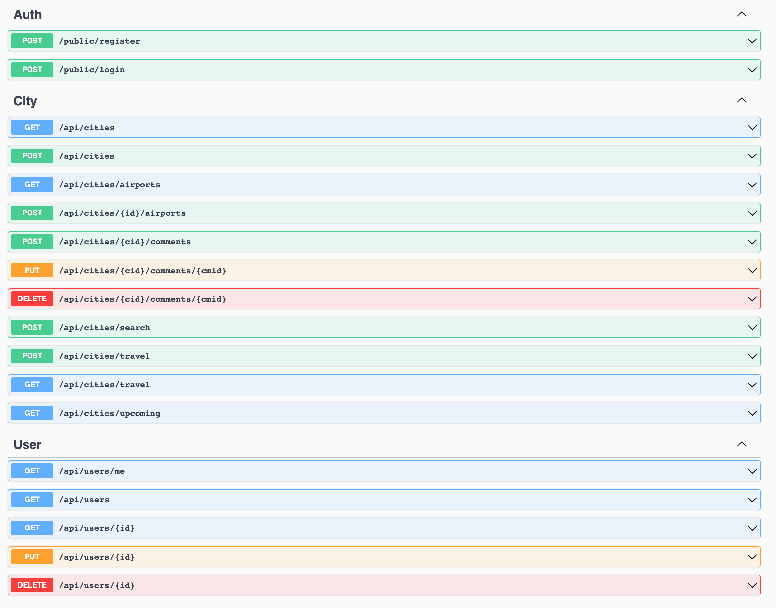Open /api/cities/upcoming endpoint
The width and height of the screenshot is (776, 608).
tap(110, 413)
